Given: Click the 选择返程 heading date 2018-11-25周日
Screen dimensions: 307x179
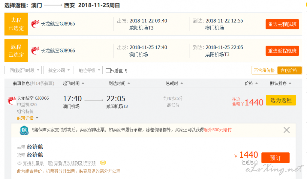Looking at the screenshot, I should click(x=99, y=5).
